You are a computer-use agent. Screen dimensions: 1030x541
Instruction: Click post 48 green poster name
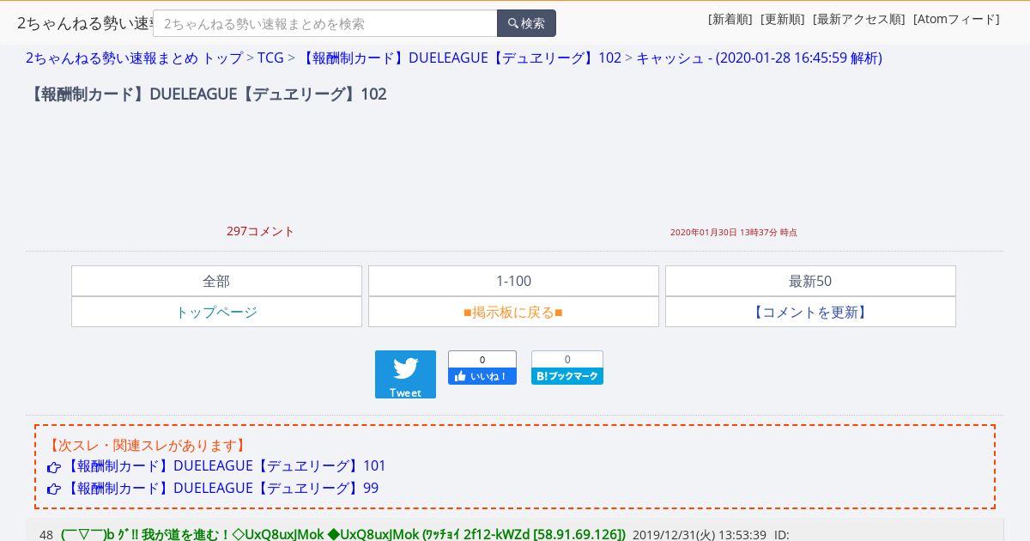click(x=343, y=534)
